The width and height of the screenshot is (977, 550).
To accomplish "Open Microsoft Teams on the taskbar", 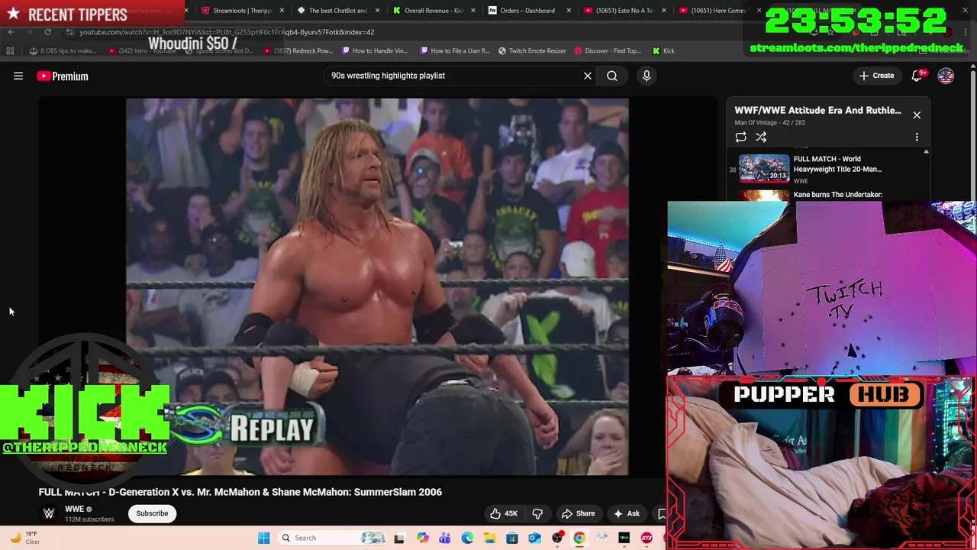I will (x=444, y=538).
